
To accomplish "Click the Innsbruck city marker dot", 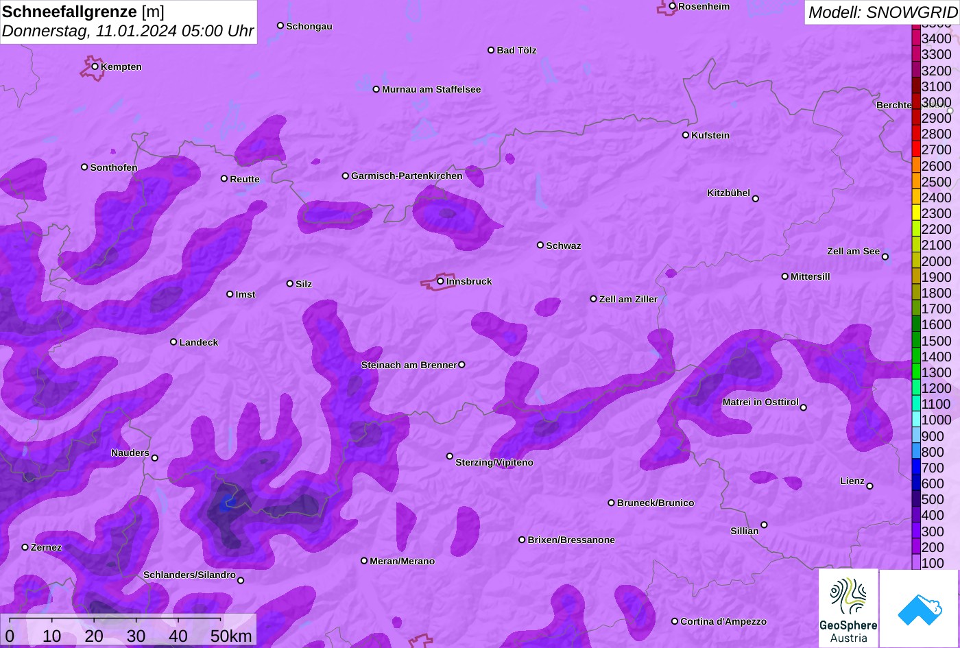I will coord(440,281).
